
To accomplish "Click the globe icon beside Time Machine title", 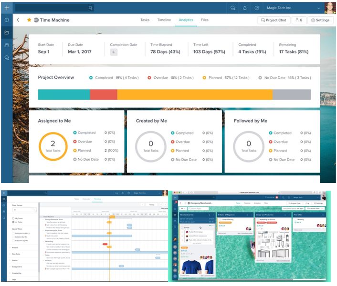I will pyautogui.click(x=36, y=20).
